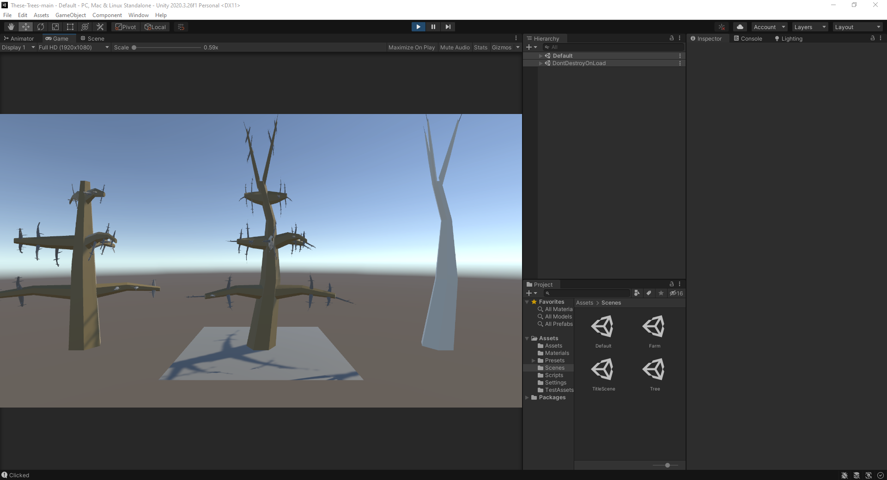Open Unity Cloud services panel
The height and width of the screenshot is (480, 887).
(740, 27)
